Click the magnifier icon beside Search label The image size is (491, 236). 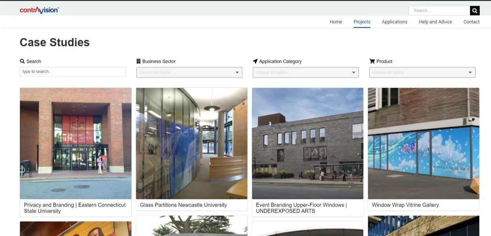pyautogui.click(x=22, y=61)
